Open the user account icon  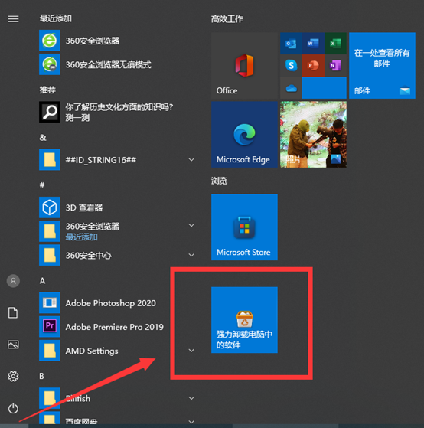(13, 281)
